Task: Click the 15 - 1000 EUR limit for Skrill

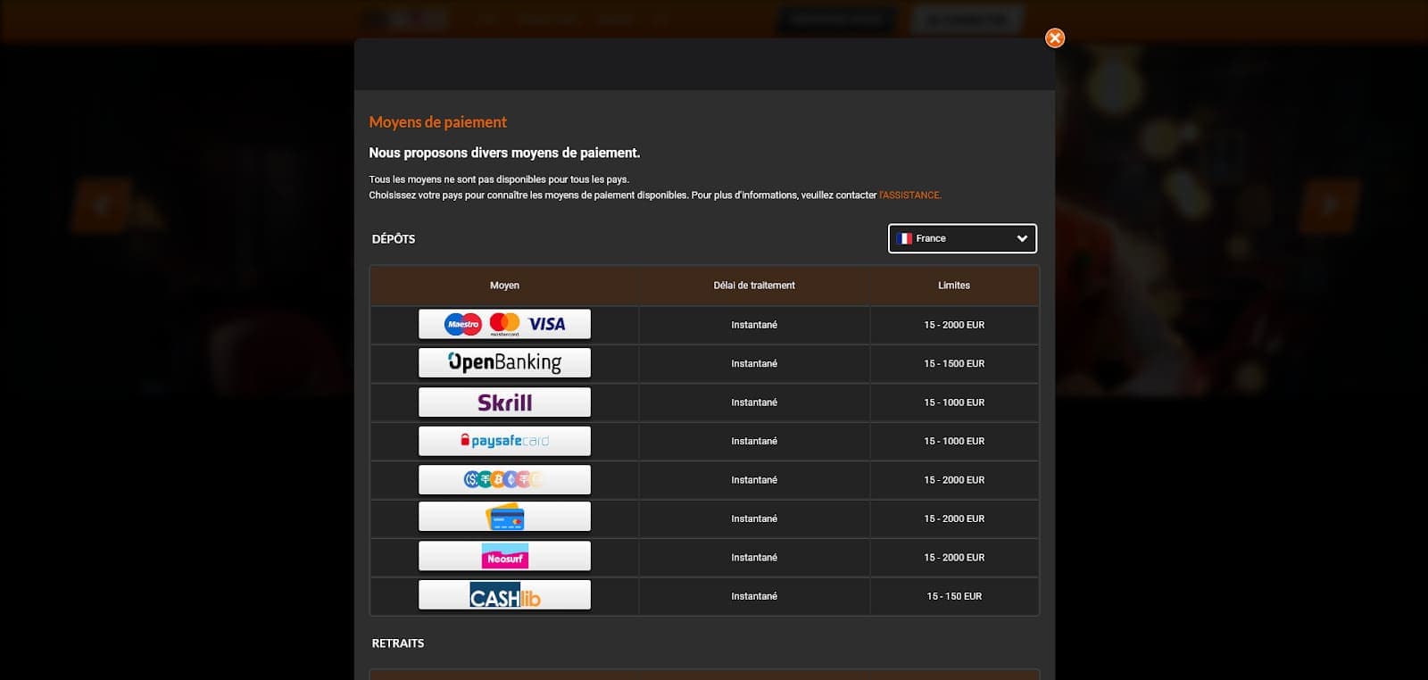Action: tap(954, 402)
